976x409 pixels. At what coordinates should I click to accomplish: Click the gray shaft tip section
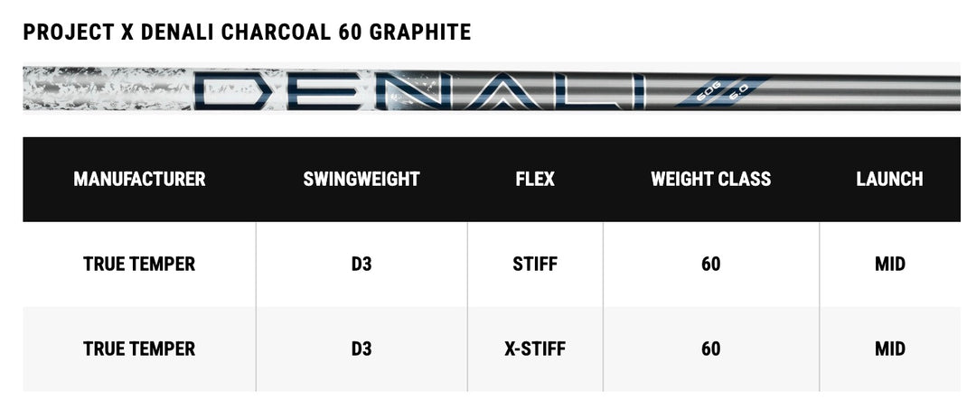pyautogui.click(x=865, y=90)
